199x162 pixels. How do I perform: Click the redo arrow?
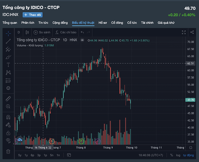(x=88, y=32)
